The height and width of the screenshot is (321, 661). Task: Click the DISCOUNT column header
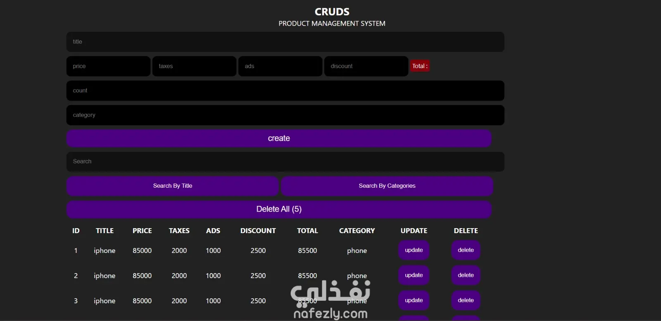258,231
